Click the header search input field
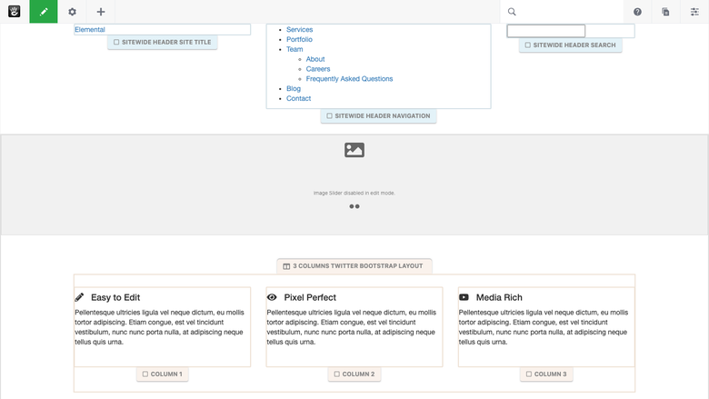Screen dimensions: 709x399 tap(545, 31)
